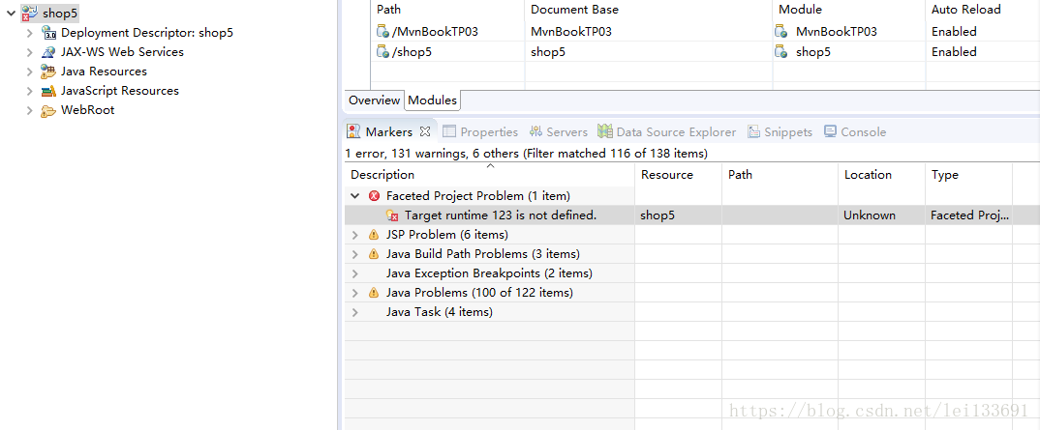Click warning icon beside Java Problems
Screen dimensions: 1040x430
(374, 293)
